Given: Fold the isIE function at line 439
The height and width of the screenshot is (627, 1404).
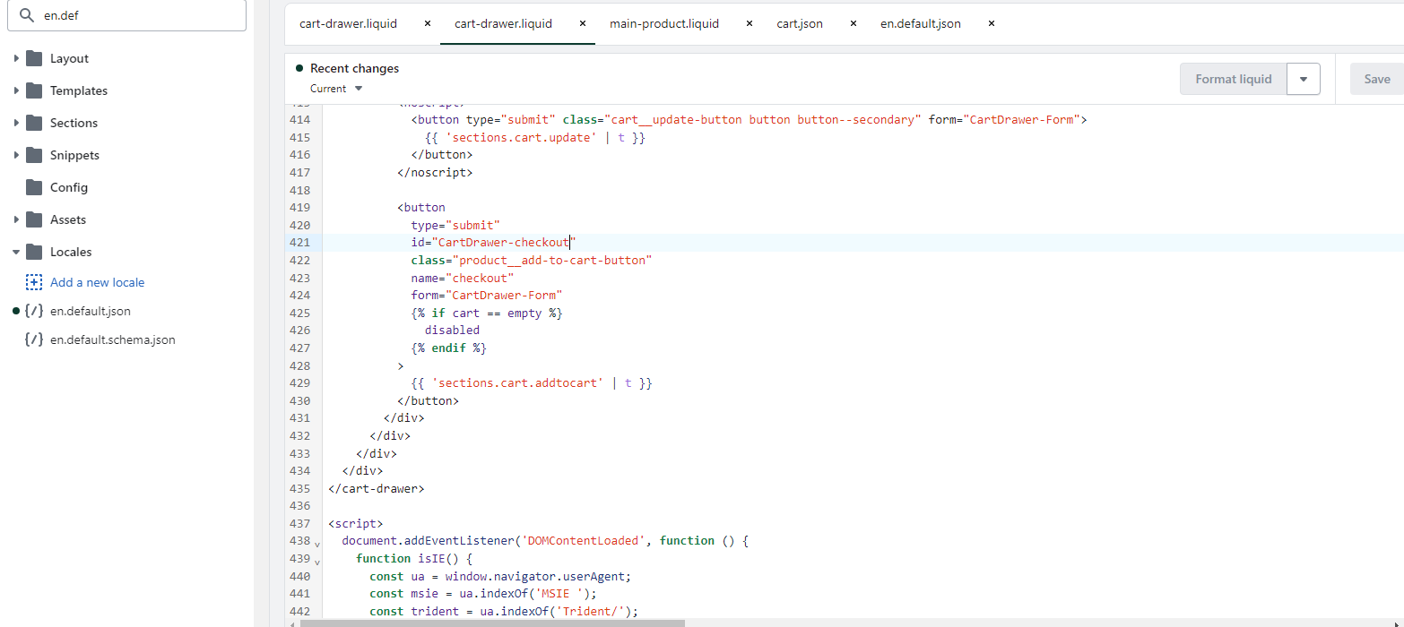Looking at the screenshot, I should click(317, 560).
